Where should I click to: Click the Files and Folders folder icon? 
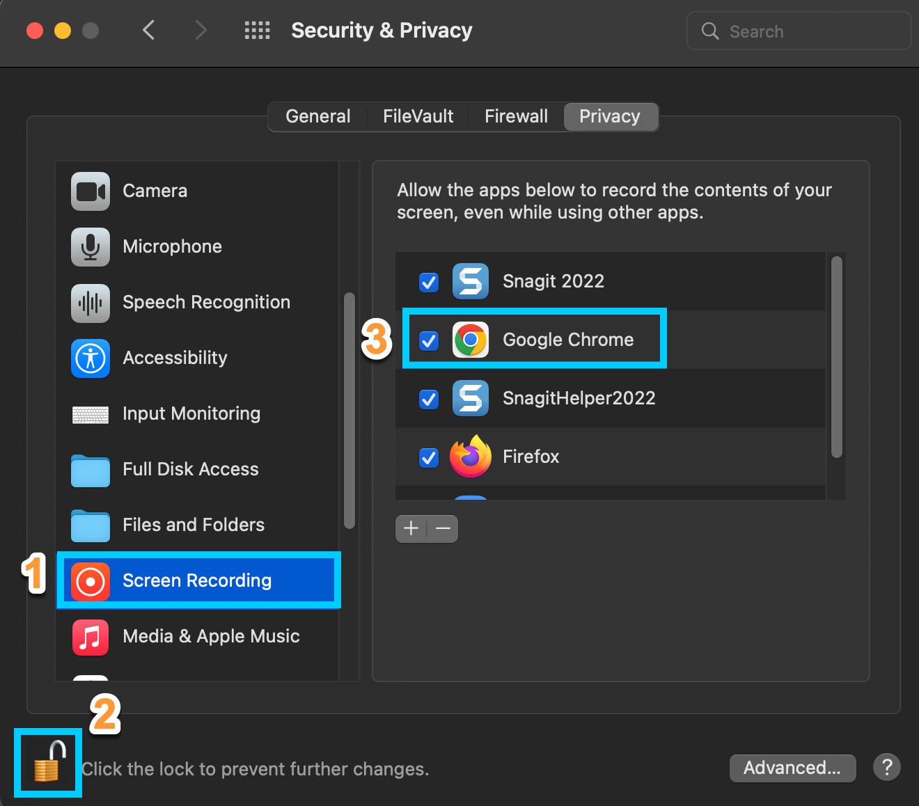pyautogui.click(x=91, y=526)
